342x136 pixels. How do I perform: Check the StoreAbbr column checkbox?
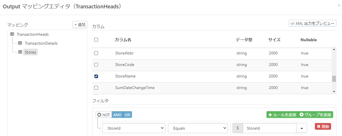click(96, 53)
